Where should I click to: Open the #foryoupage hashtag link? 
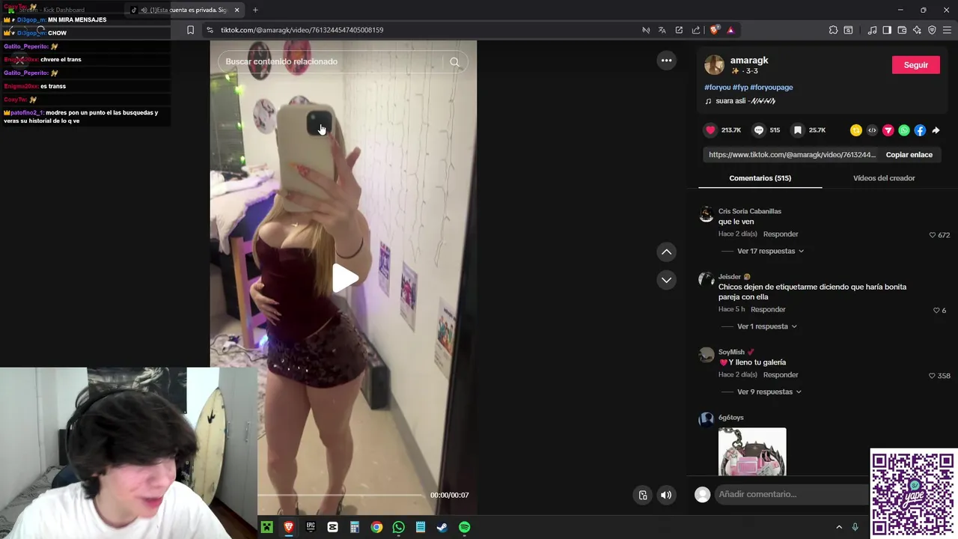tap(772, 88)
